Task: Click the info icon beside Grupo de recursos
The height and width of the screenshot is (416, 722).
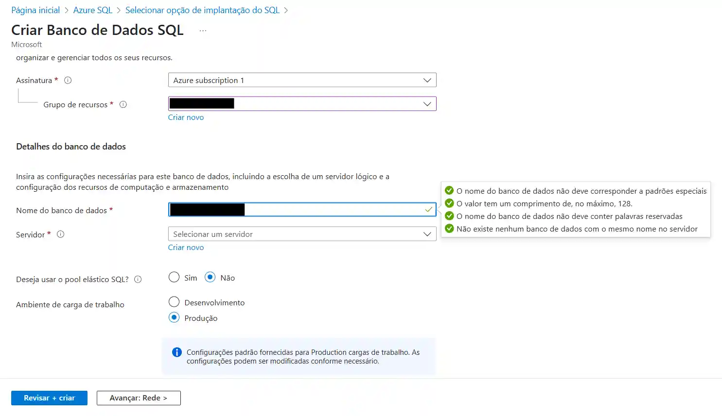Action: pyautogui.click(x=123, y=104)
